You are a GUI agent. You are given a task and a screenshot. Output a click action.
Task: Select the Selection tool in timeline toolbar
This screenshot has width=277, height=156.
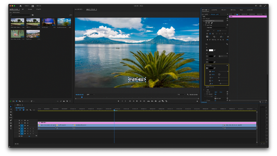11,107
